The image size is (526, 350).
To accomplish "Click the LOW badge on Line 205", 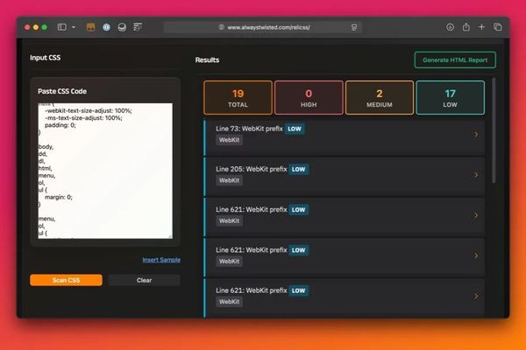I will click(299, 170).
